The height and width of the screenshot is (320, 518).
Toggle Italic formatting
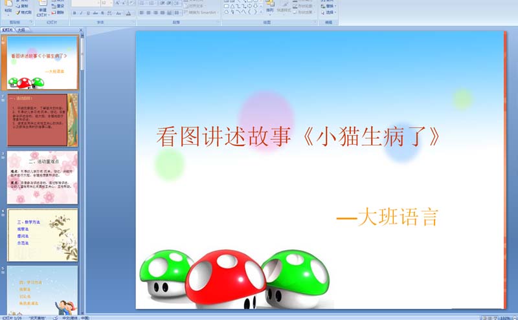(x=82, y=13)
